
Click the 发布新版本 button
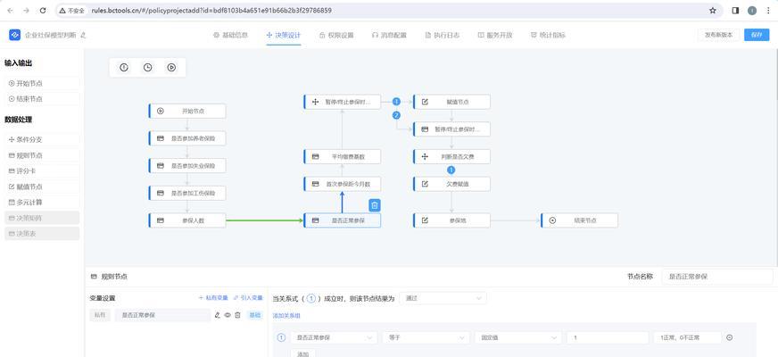point(718,35)
